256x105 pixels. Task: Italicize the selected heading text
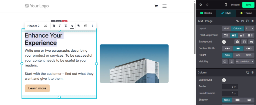tap(60, 26)
